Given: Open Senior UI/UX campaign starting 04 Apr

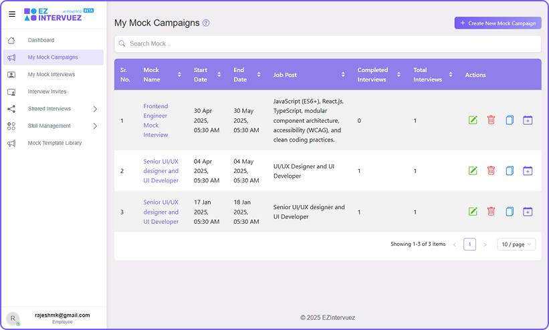Looking at the screenshot, I should [x=161, y=171].
